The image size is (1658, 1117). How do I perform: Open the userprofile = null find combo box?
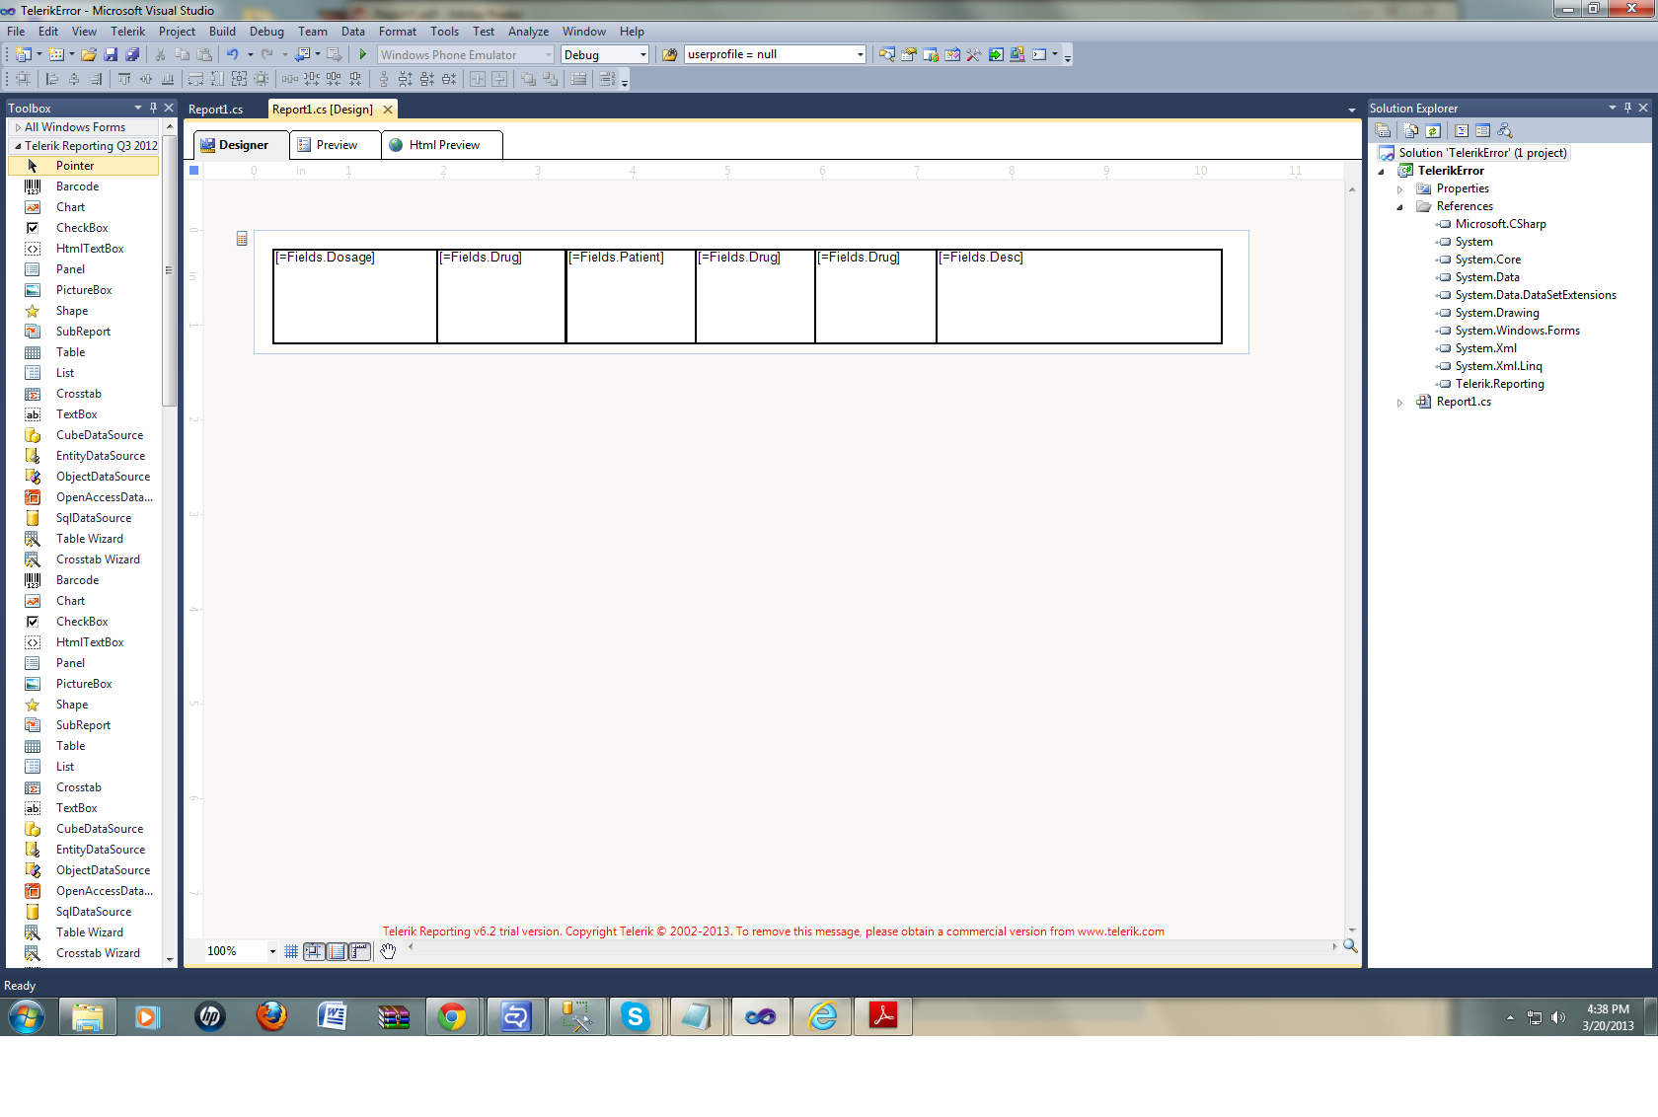[x=775, y=55]
